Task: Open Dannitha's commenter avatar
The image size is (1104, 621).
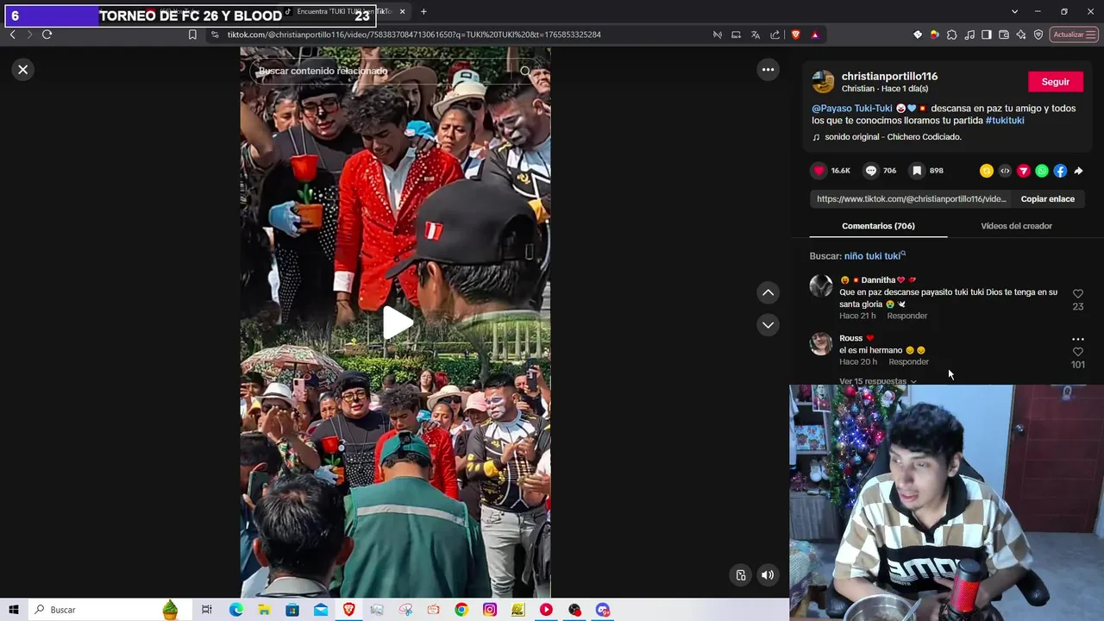Action: coord(821,285)
